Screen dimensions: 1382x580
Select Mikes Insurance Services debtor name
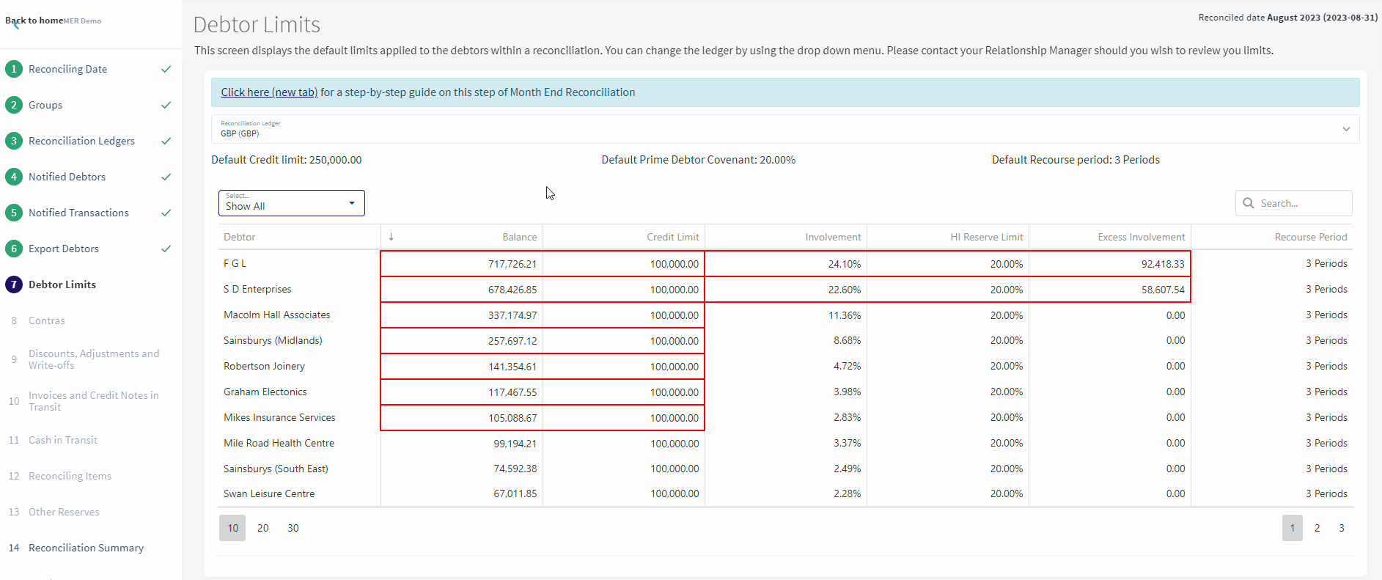click(x=279, y=417)
